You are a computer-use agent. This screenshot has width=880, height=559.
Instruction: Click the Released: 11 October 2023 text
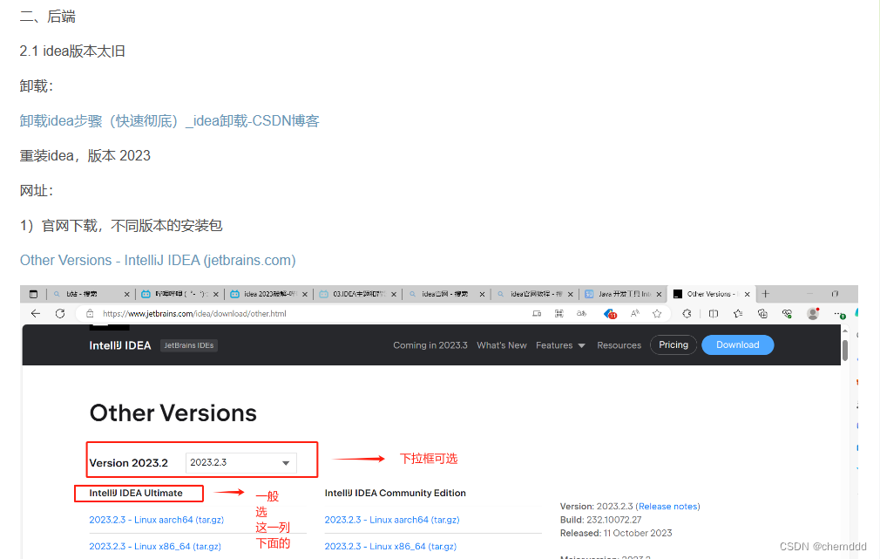(x=616, y=533)
